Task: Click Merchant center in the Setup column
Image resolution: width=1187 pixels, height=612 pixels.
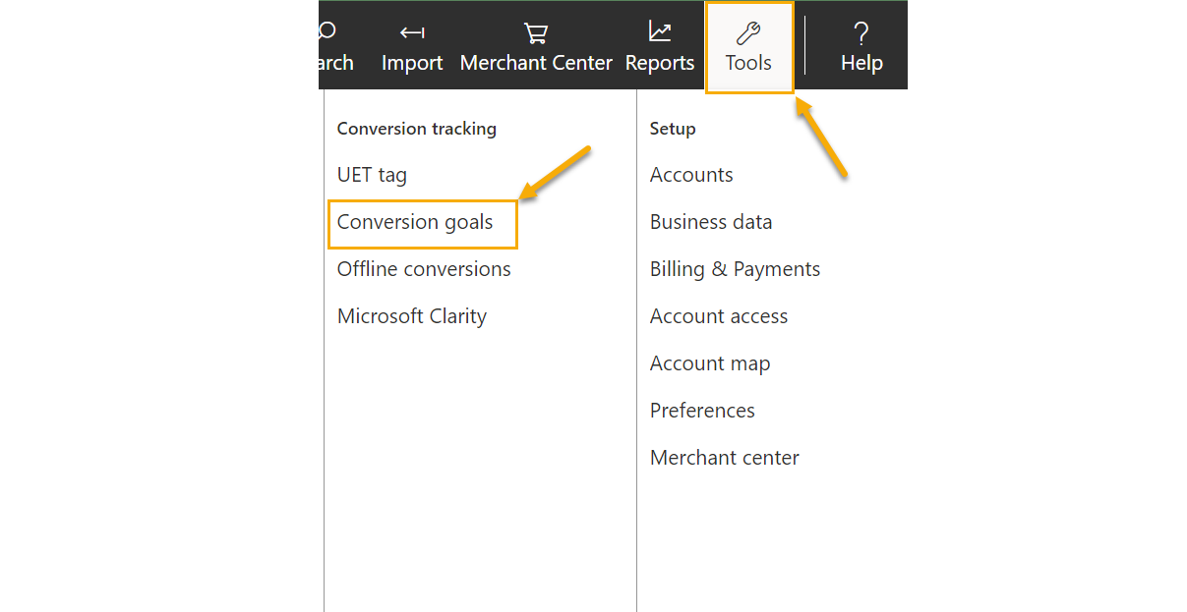Action: coord(725,458)
